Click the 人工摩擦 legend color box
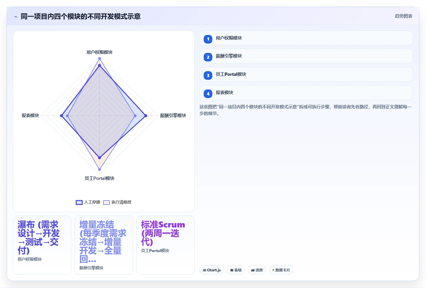The height and width of the screenshot is (288, 426). [79, 202]
